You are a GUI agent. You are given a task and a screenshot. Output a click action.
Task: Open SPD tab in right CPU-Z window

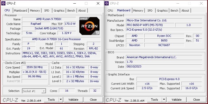coord(150,11)
